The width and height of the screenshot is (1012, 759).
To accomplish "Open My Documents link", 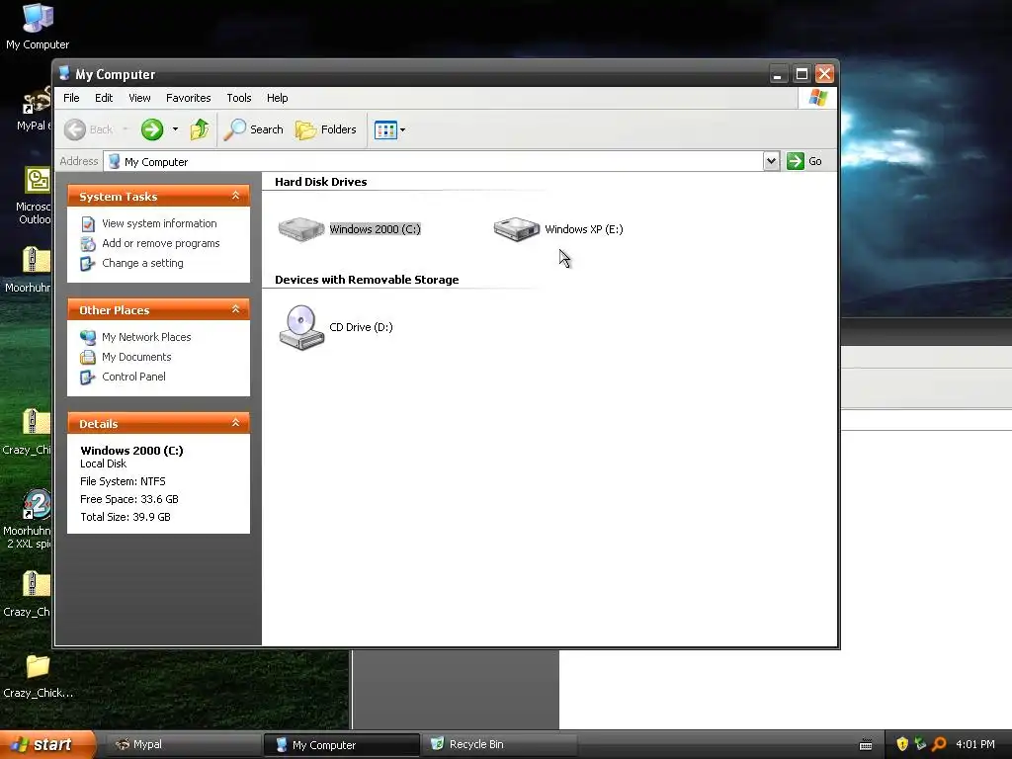I will coord(136,357).
